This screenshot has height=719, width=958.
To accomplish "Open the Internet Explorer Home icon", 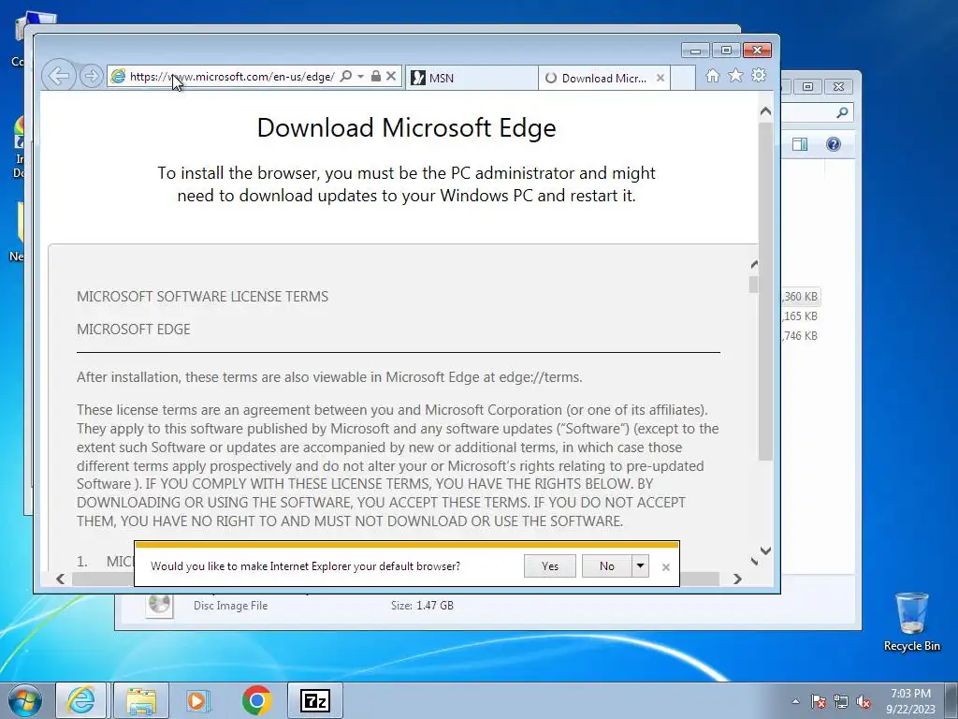I will point(712,75).
